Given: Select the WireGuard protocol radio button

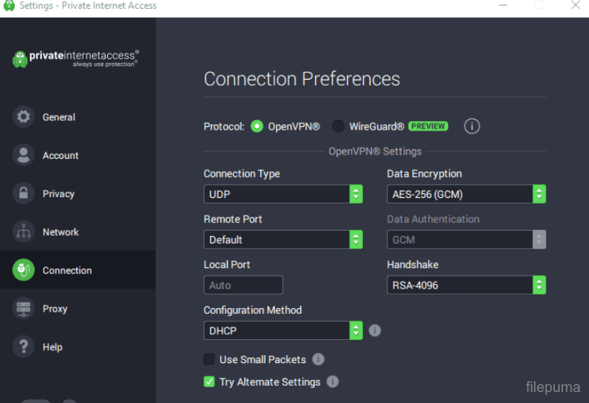Looking at the screenshot, I should (x=338, y=126).
